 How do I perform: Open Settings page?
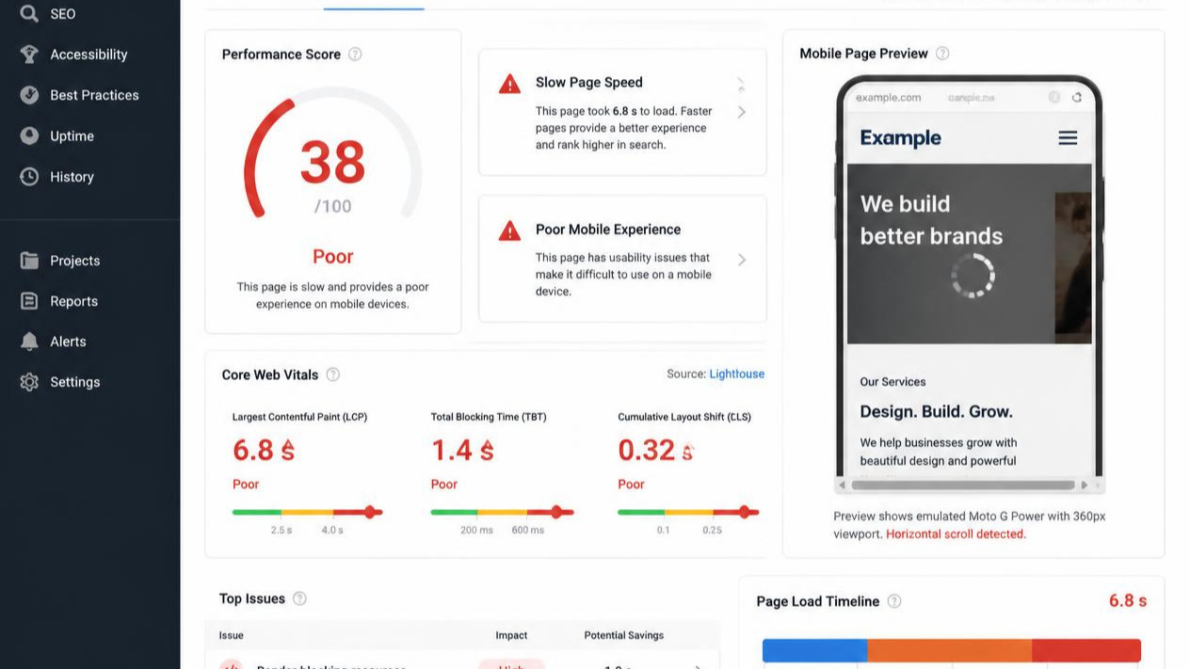(x=74, y=382)
